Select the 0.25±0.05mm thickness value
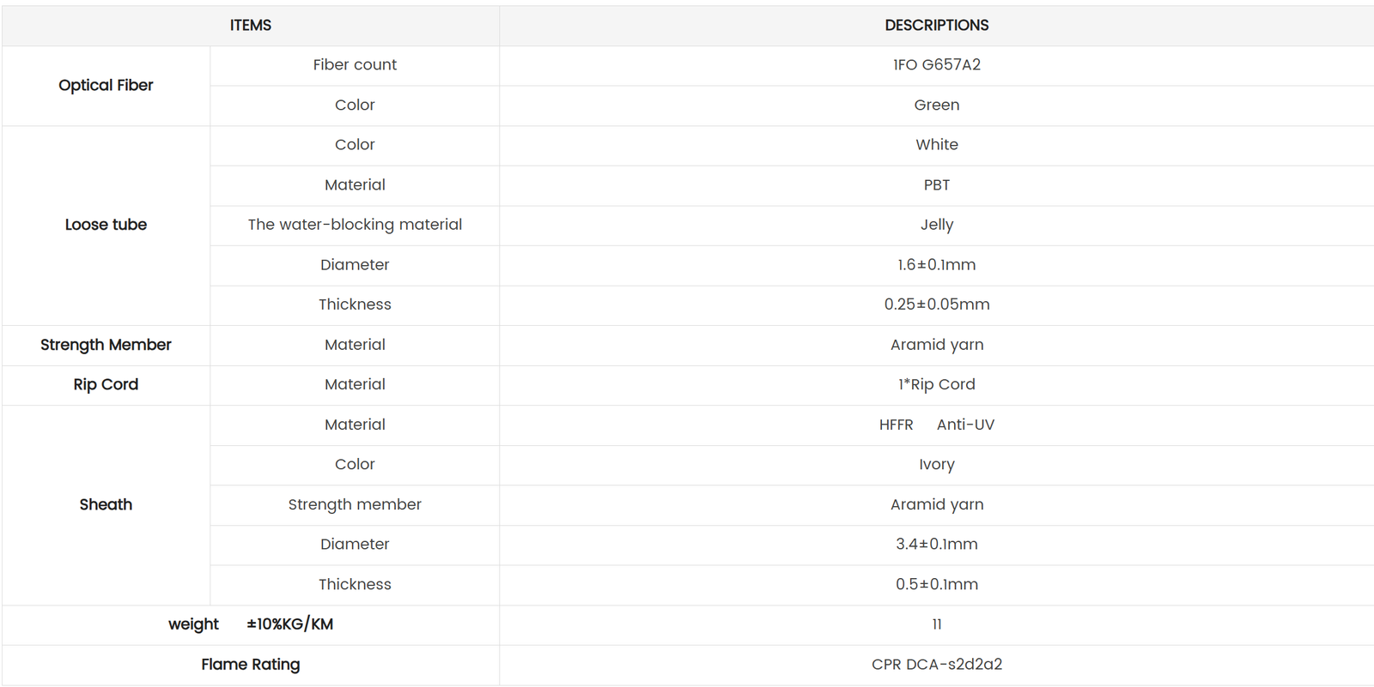This screenshot has width=1374, height=687. (x=936, y=304)
